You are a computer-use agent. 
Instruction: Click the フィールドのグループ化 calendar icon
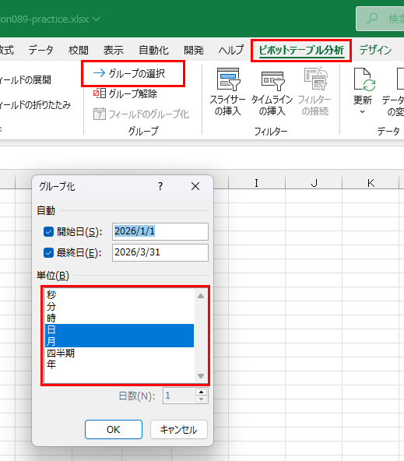click(100, 114)
